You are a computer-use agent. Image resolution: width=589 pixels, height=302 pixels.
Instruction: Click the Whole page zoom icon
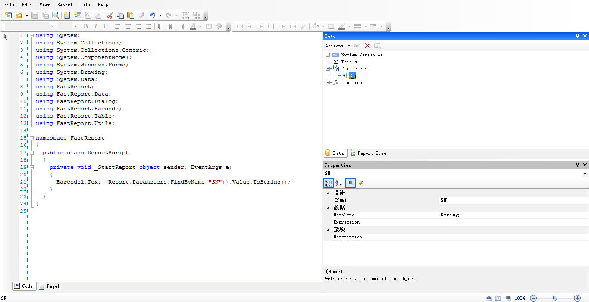[498, 298]
